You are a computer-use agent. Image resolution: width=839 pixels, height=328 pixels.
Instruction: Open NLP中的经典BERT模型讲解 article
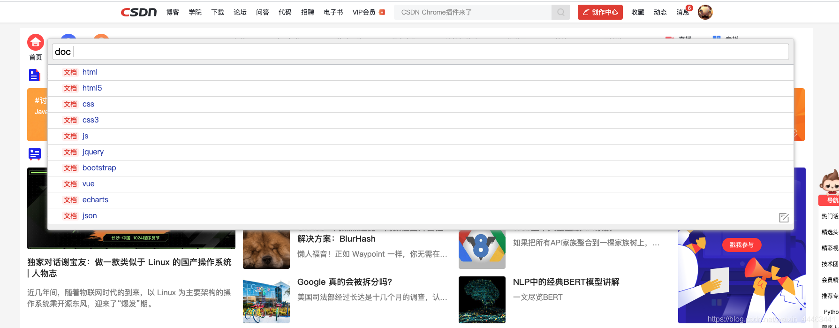pyautogui.click(x=566, y=282)
